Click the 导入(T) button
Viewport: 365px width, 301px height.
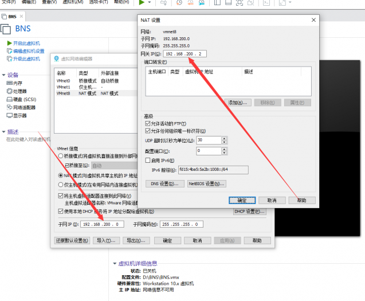coord(106,241)
